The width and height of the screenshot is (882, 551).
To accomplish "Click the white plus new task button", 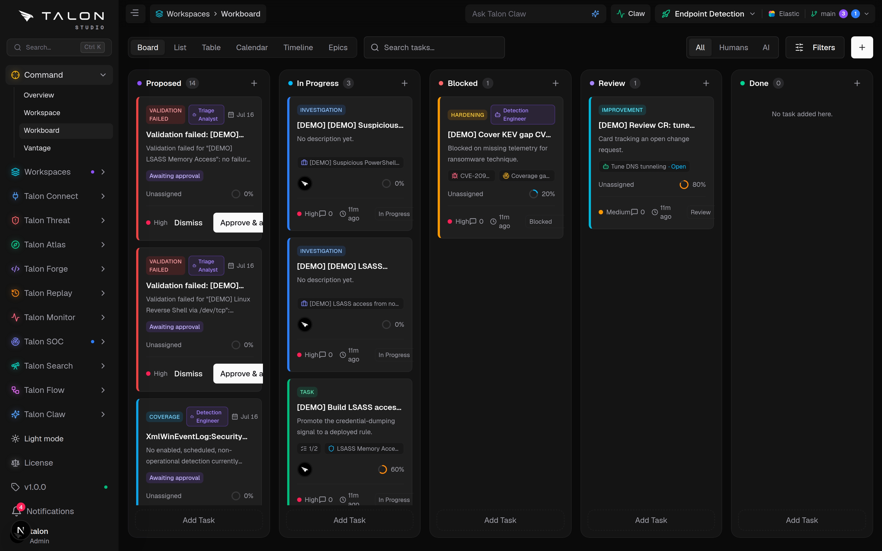I will click(862, 47).
